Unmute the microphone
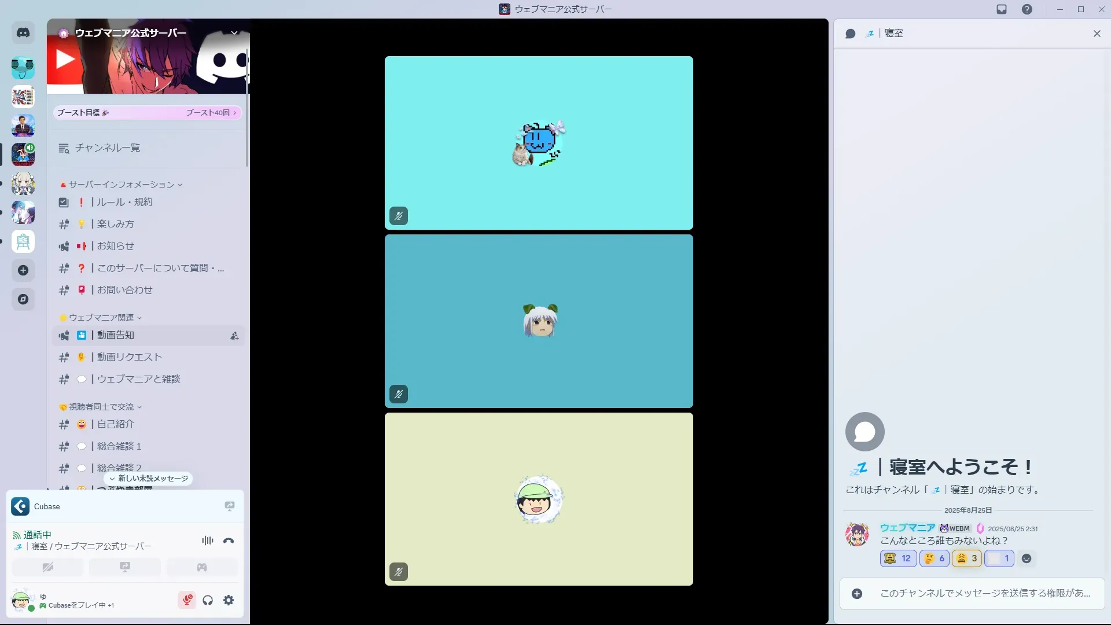This screenshot has width=1111, height=625. (187, 600)
